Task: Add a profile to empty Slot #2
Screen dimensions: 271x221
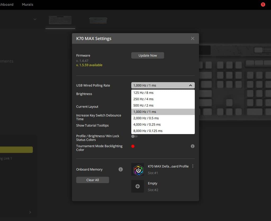Action: click(138, 186)
